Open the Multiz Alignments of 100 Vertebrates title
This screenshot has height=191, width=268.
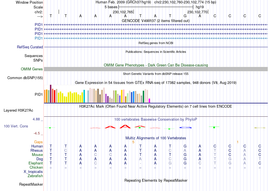[x=156, y=138]
